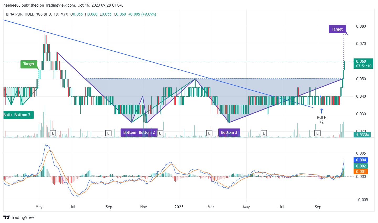Screen dimensions: 378x223
Task: Click the 0.005 indicator axis label
Action: pyautogui.click(x=361, y=153)
